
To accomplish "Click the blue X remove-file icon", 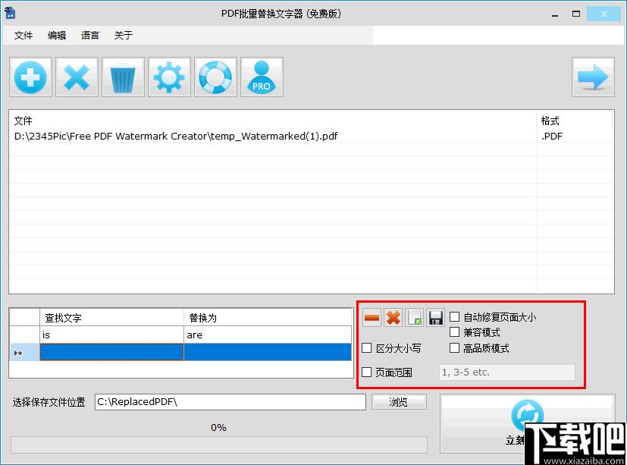I will click(77, 77).
